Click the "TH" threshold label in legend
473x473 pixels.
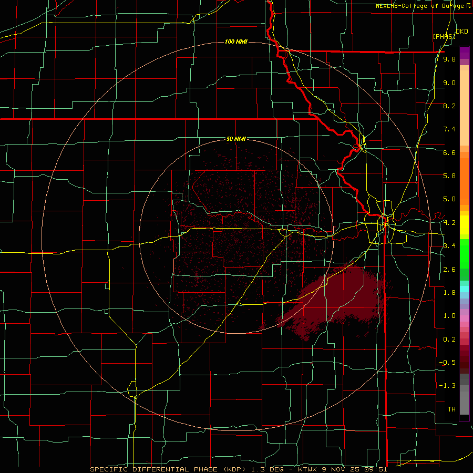pos(451,409)
